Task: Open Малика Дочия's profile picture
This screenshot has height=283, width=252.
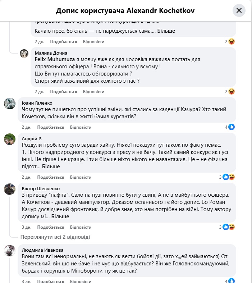Action: pos(24,54)
